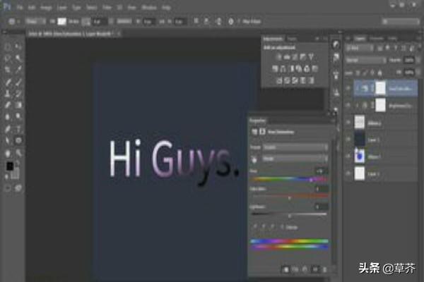The width and height of the screenshot is (424, 282).
Task: Select the Horizontal Type tool
Action: pos(18,129)
